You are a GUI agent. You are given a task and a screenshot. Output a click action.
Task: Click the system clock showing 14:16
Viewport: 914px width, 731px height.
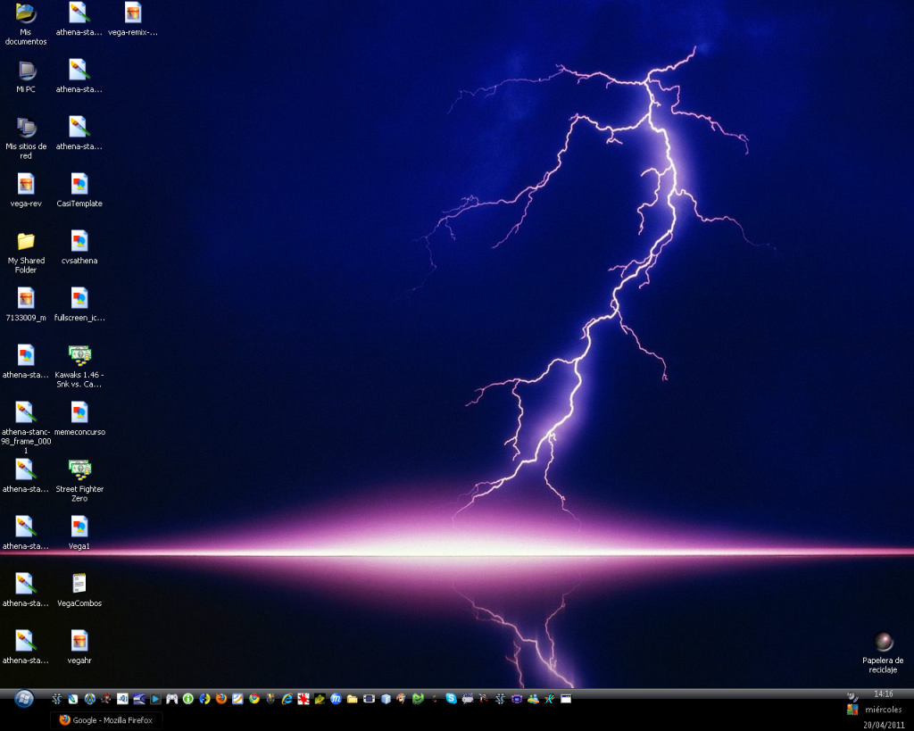[x=883, y=694]
